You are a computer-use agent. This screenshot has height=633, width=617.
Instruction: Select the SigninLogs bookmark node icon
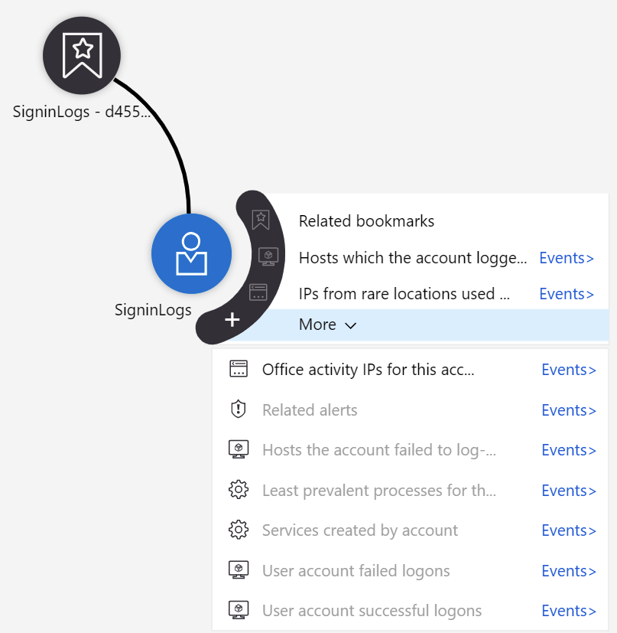[82, 55]
